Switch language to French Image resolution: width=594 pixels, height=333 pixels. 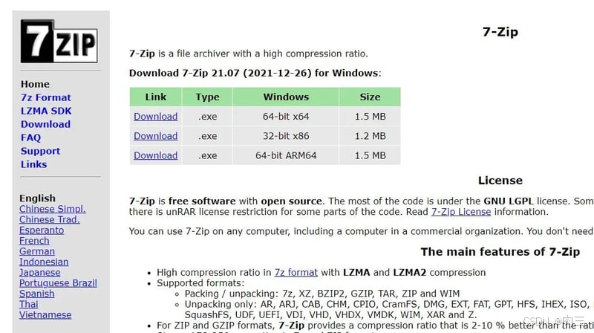tap(34, 241)
